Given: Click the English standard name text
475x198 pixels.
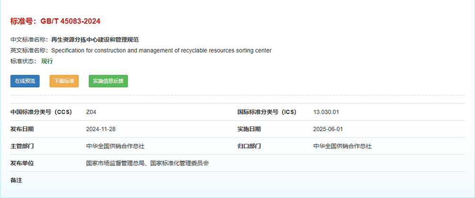Looking at the screenshot, I should click(x=161, y=50).
